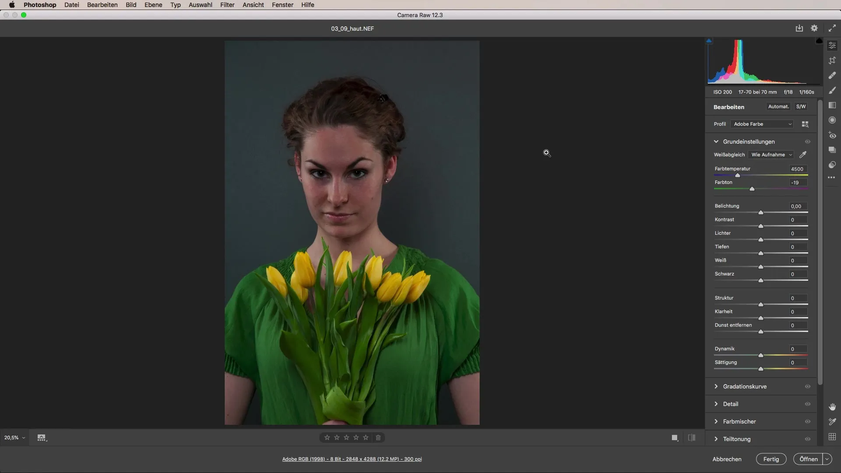The image size is (841, 473).
Task: Set rating to three stars
Action: pyautogui.click(x=346, y=438)
